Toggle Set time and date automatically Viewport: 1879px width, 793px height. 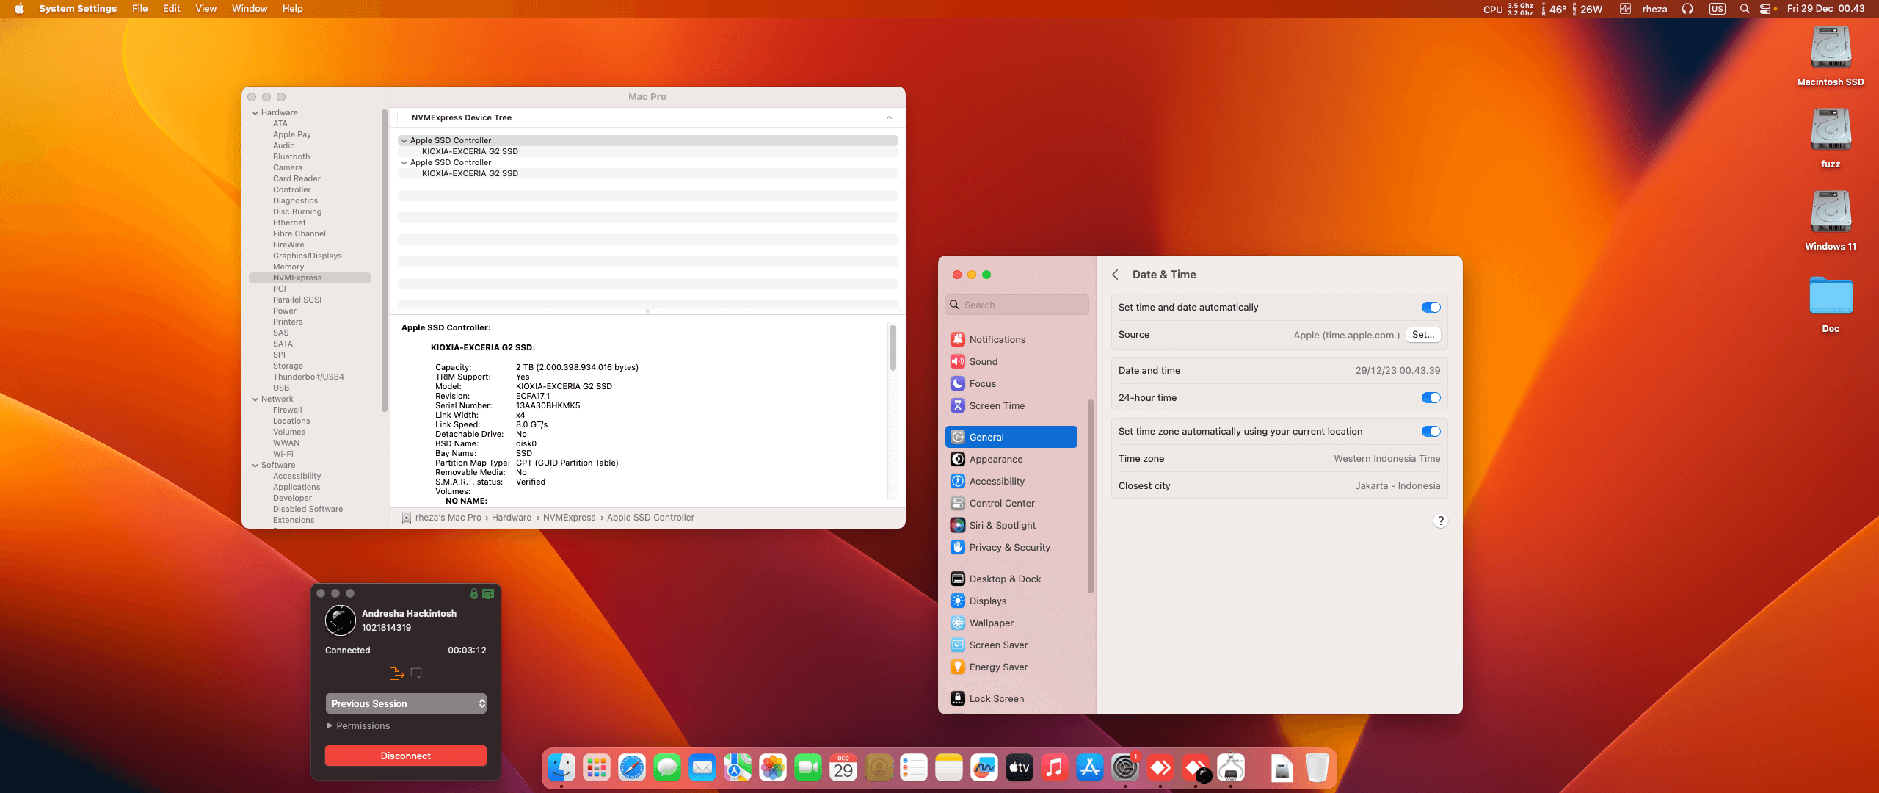point(1431,308)
